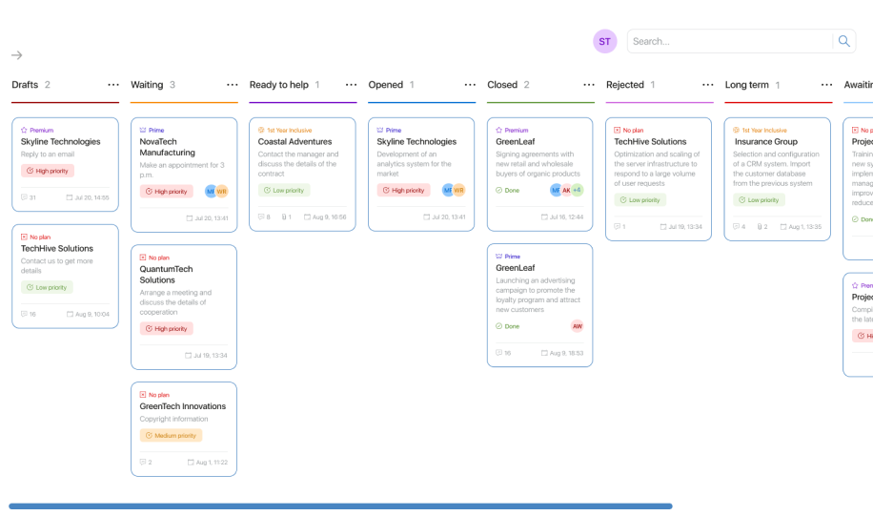Click comments icon on GreenTech Innovations card
This screenshot has height=516, width=873.
[x=143, y=462]
